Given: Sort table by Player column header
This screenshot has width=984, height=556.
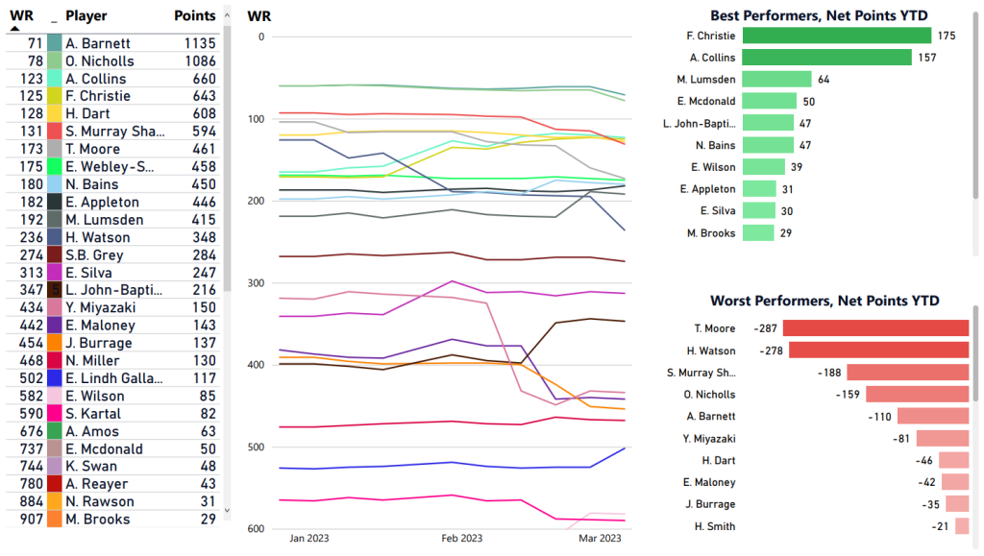Looking at the screenshot, I should coord(86,16).
